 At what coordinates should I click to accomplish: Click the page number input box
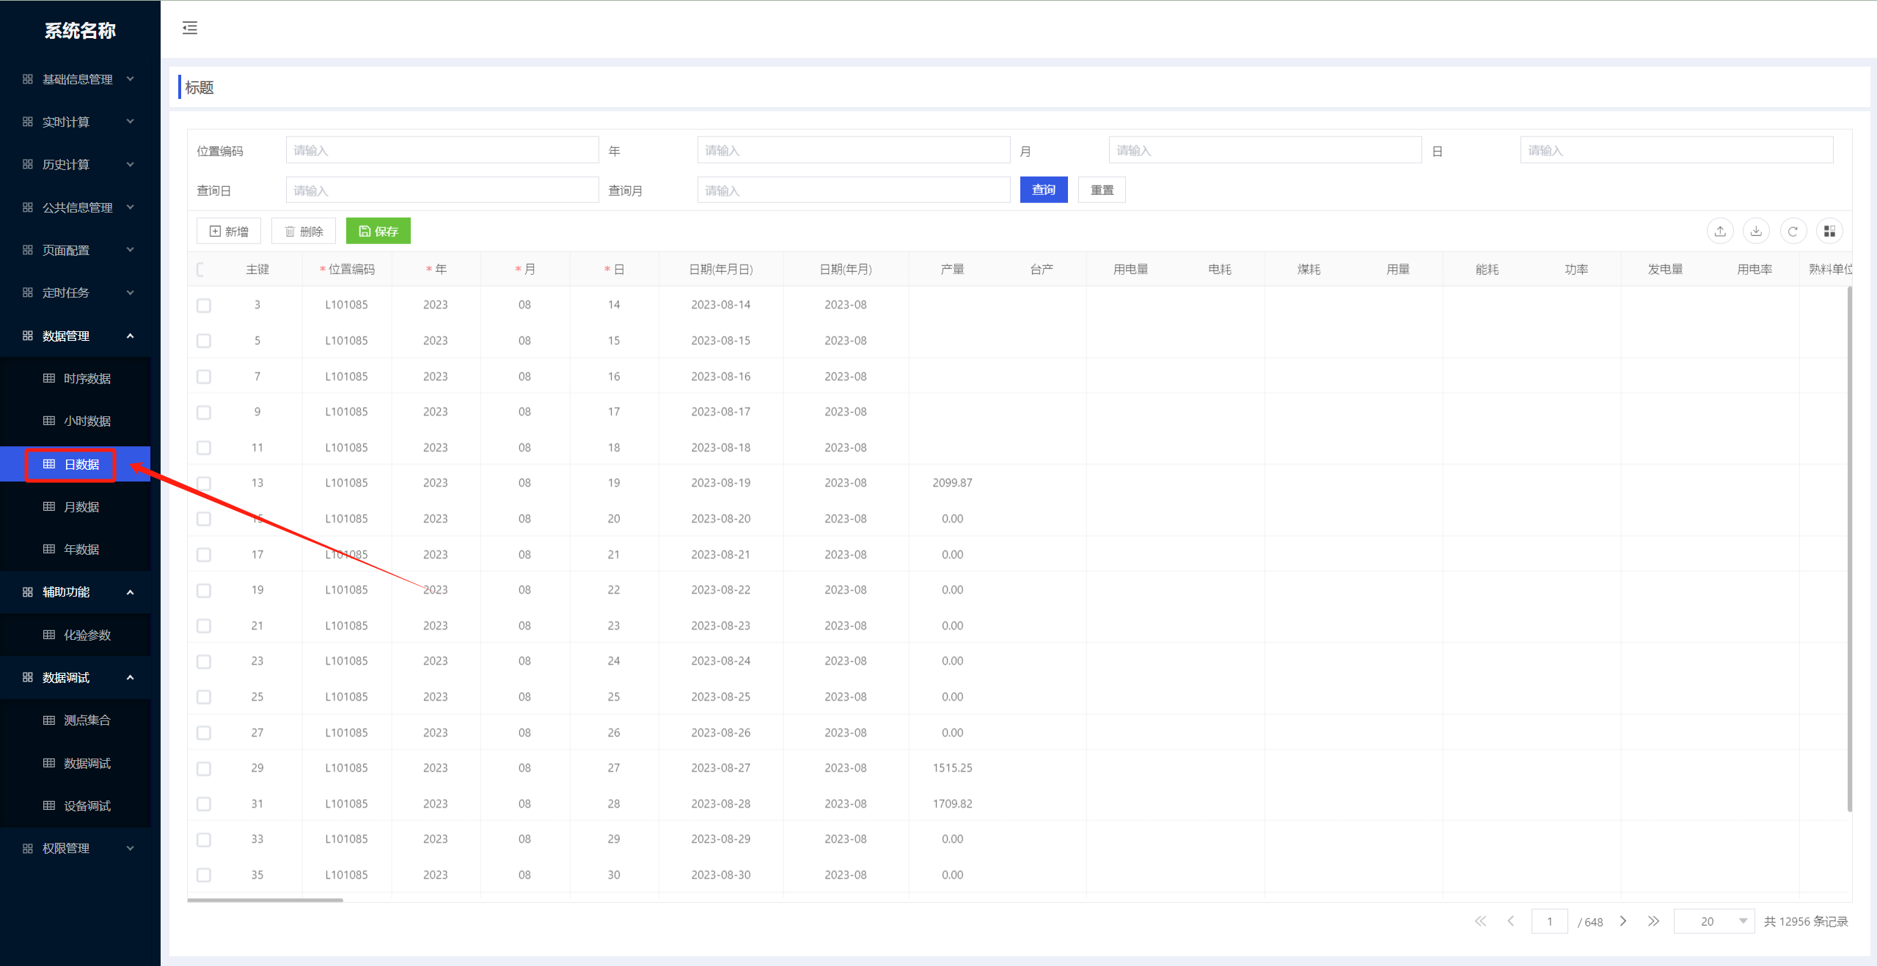tap(1550, 921)
